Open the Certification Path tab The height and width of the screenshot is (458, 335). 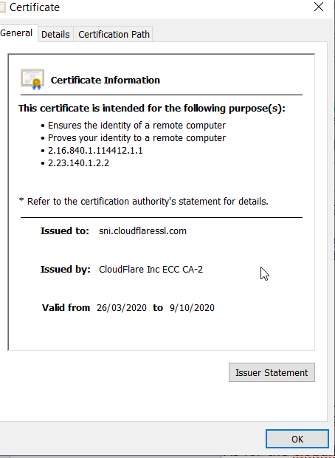coord(114,35)
